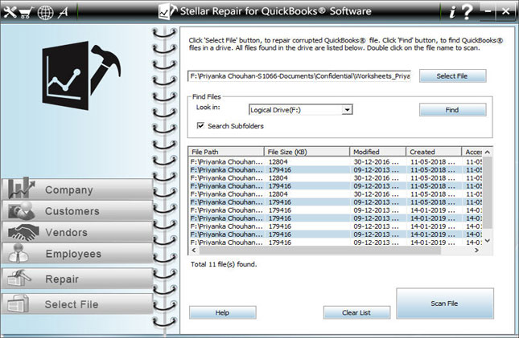
Task: Click the Vendors handshake icon
Action: tap(23, 232)
